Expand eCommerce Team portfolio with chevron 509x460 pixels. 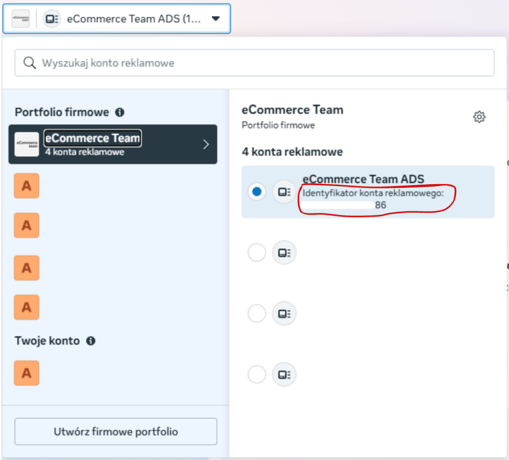pyautogui.click(x=206, y=145)
